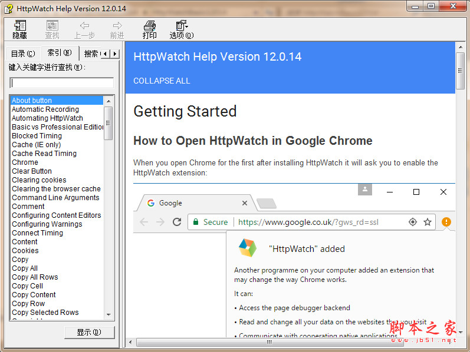Switch to the Index (索引) tab
Screen dimensions: 470x352
point(60,53)
